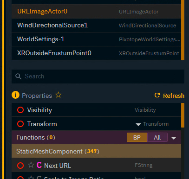Screen dimensions: 189x179
Task: Switch functions filter to All
Action: (x=157, y=137)
